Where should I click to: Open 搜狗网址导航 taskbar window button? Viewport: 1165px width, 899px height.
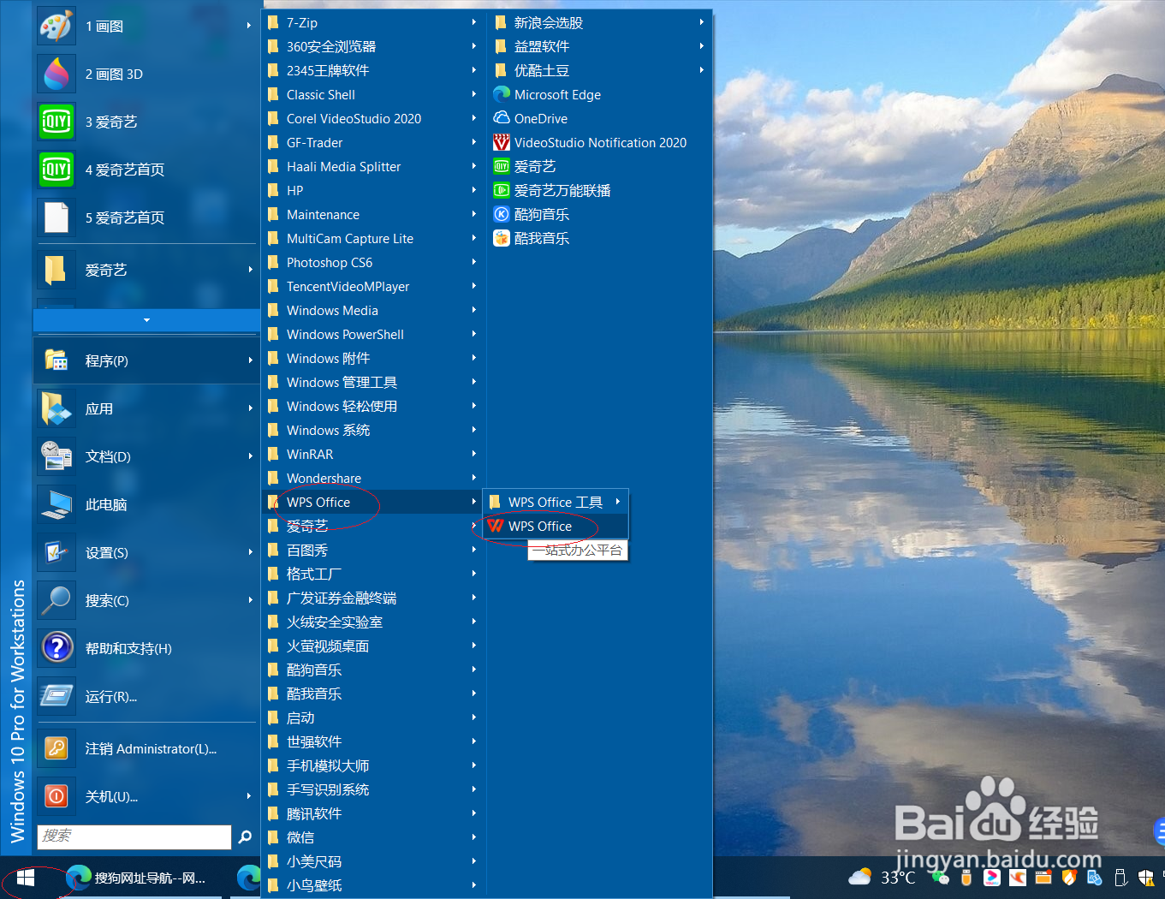[138, 878]
